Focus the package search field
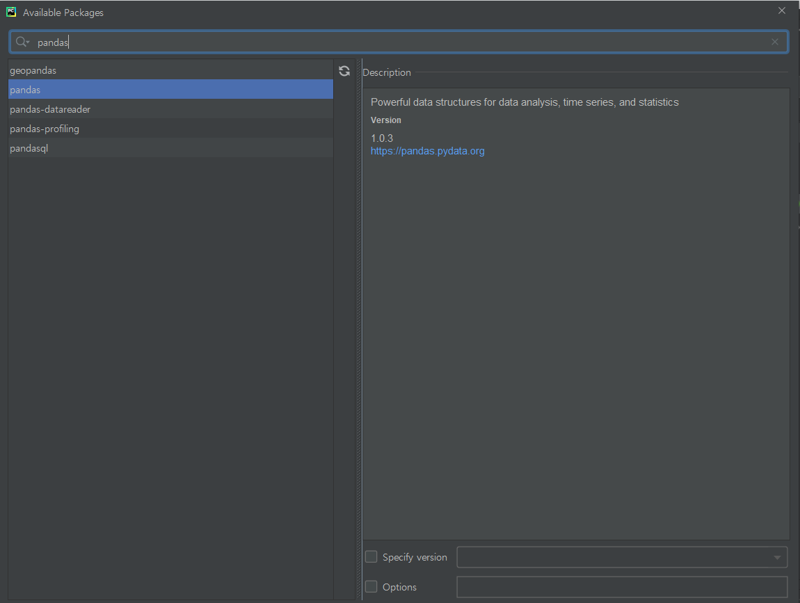Image resolution: width=800 pixels, height=603 pixels. point(398,42)
